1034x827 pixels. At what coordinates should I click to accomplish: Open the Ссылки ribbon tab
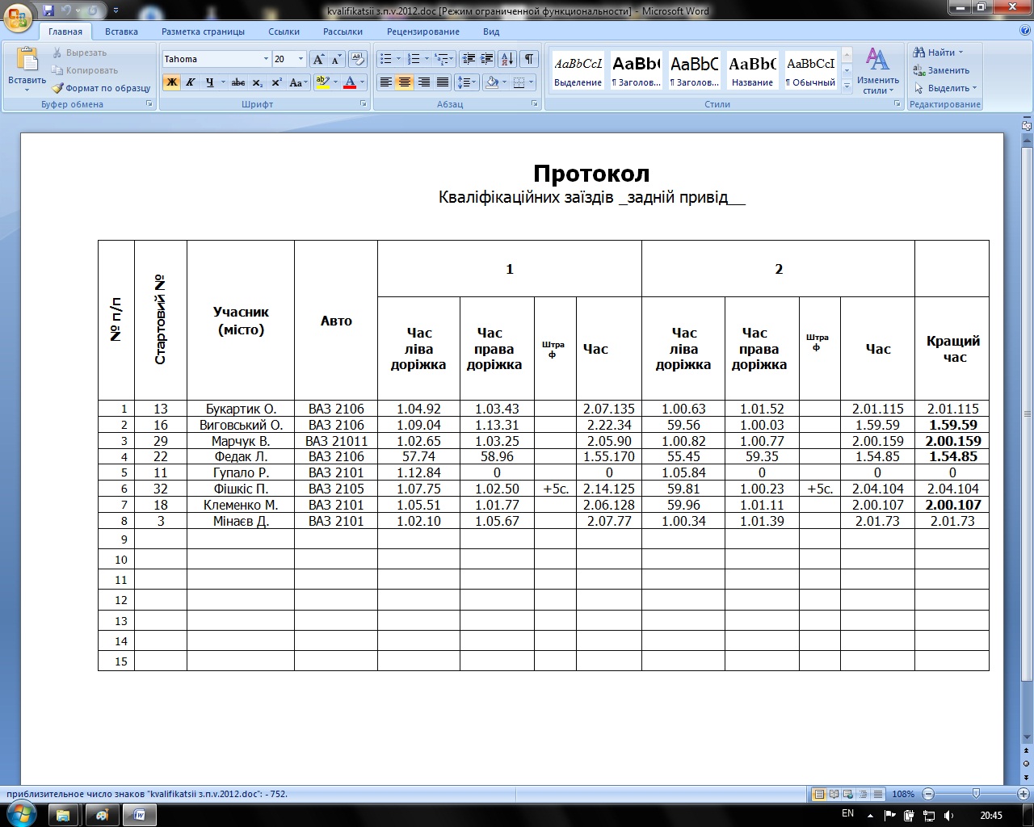(x=284, y=31)
